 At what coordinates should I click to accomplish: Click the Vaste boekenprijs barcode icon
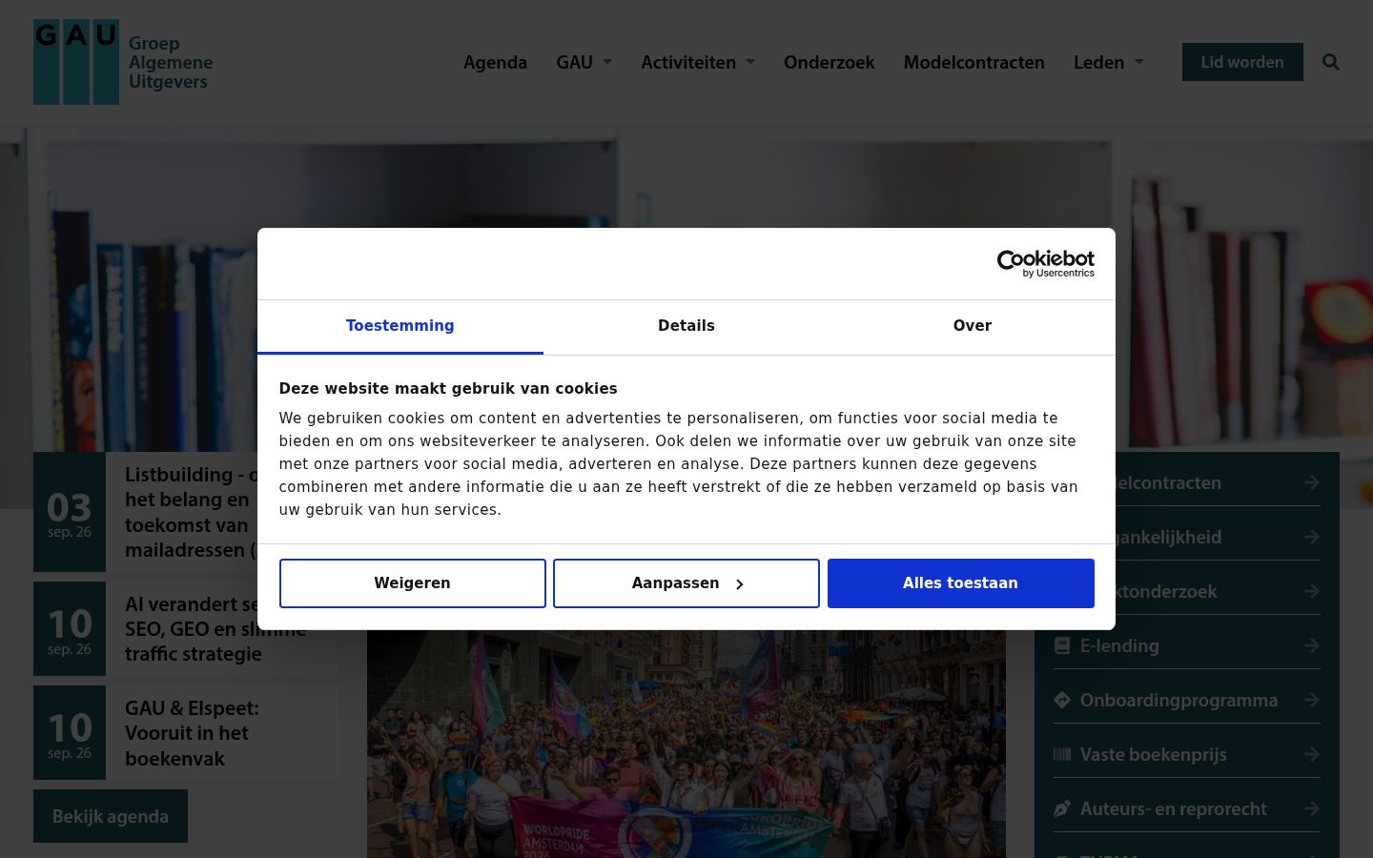(x=1062, y=754)
